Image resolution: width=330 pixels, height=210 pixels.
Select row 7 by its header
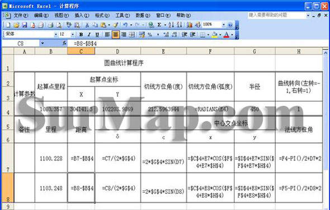click(8, 158)
